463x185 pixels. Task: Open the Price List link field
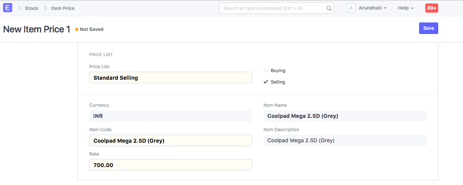click(x=171, y=78)
